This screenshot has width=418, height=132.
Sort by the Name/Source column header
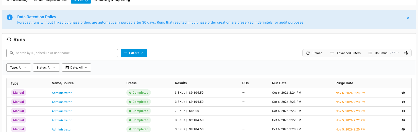63,83
